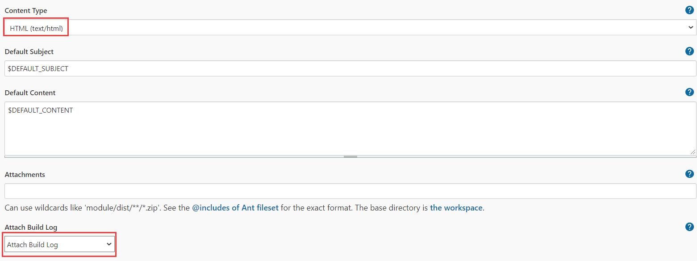Open help for Default Subject
This screenshot has width=697, height=261.
(689, 51)
